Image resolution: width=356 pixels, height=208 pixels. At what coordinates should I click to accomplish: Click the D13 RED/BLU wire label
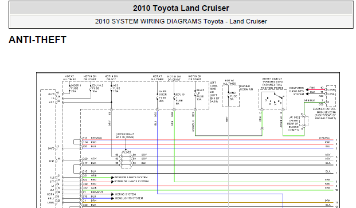pos(92,138)
